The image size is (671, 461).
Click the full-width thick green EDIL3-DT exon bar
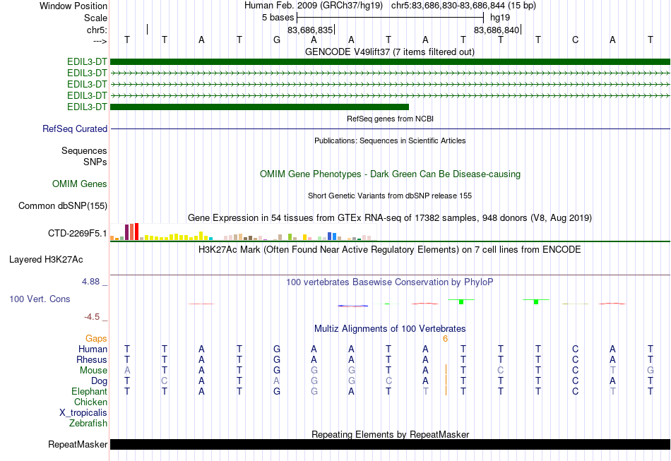pos(390,61)
